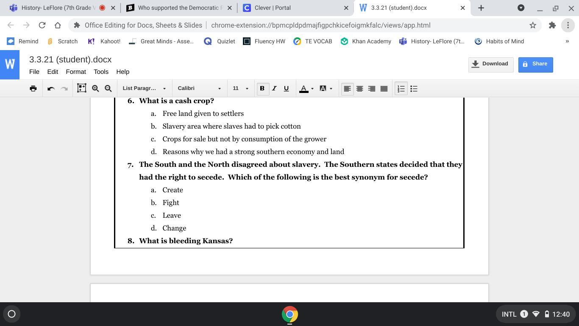Viewport: 579px width, 326px height.
Task: Open the ChromeOS launcher
Action: coord(12,314)
